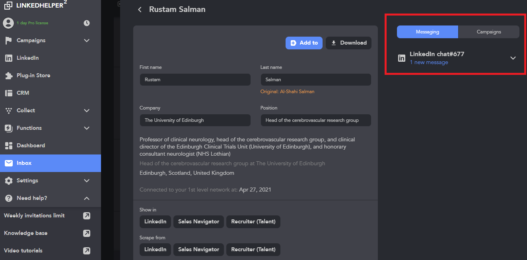The width and height of the screenshot is (527, 260).
Task: Go back using the arrow beside Rustam Salman
Action: point(140,10)
